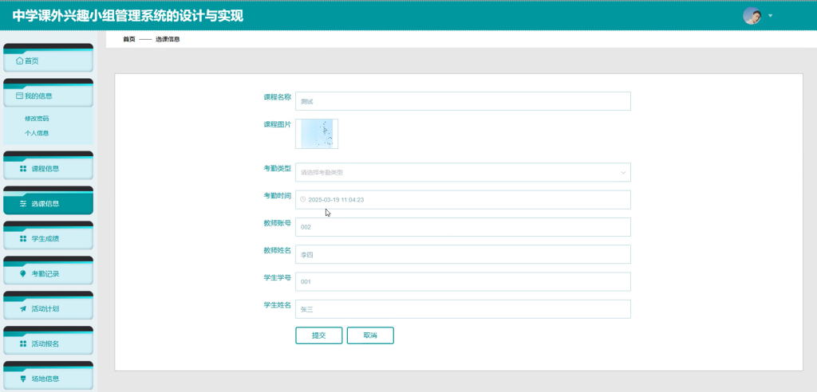Click the sliders icon beside 选课信息
Viewport: 817px width, 392px height.
(x=23, y=203)
